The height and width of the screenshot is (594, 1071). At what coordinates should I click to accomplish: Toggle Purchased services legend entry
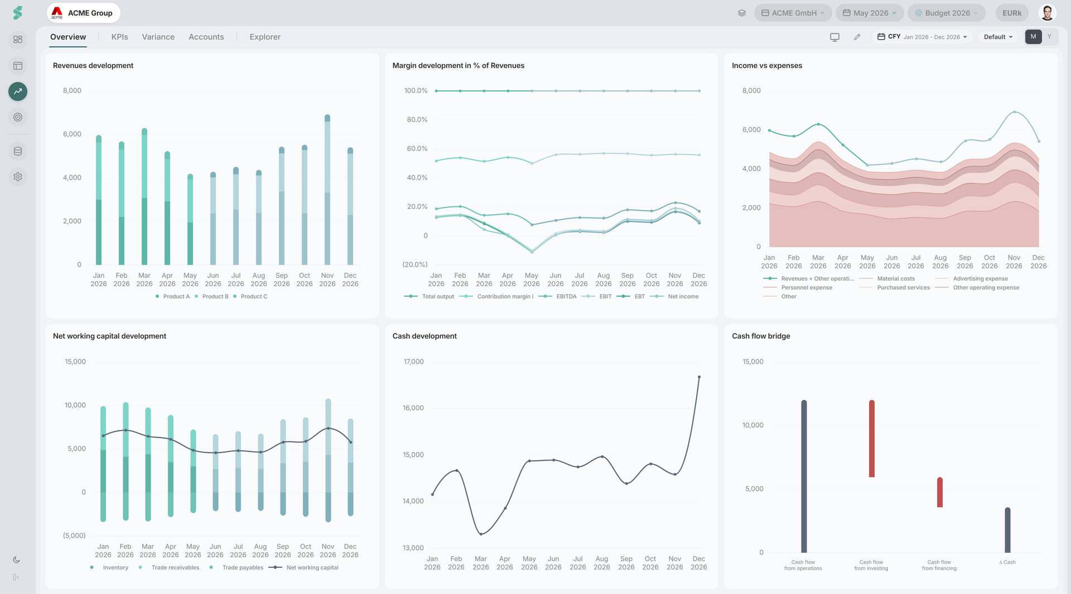895,288
